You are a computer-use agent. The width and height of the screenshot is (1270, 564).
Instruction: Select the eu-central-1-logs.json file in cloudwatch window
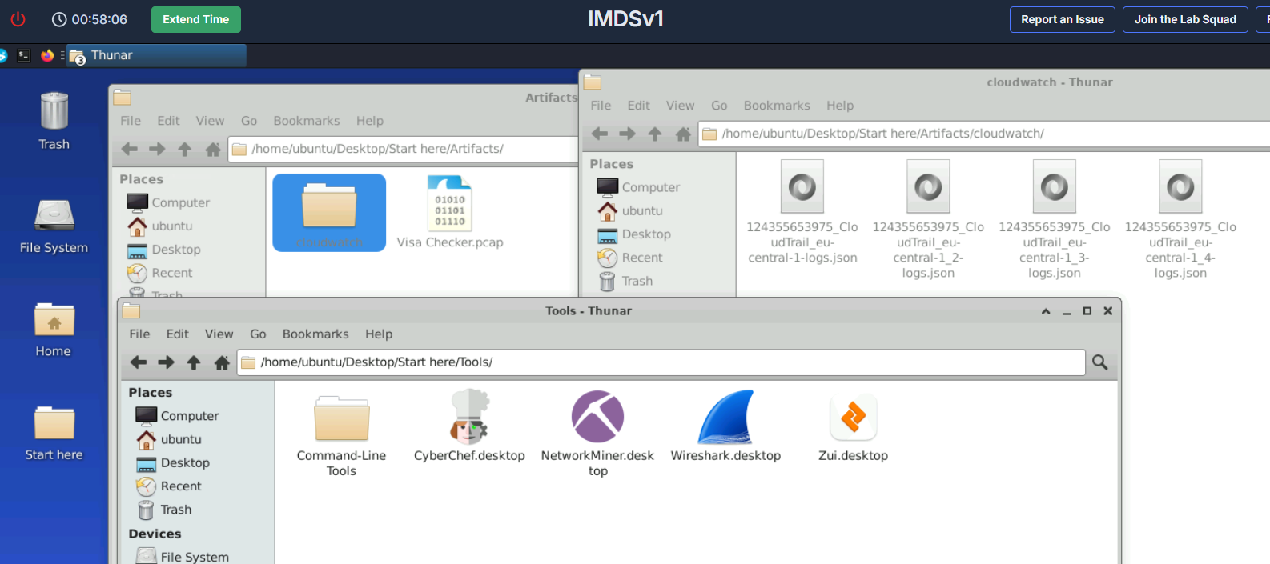[802, 212]
